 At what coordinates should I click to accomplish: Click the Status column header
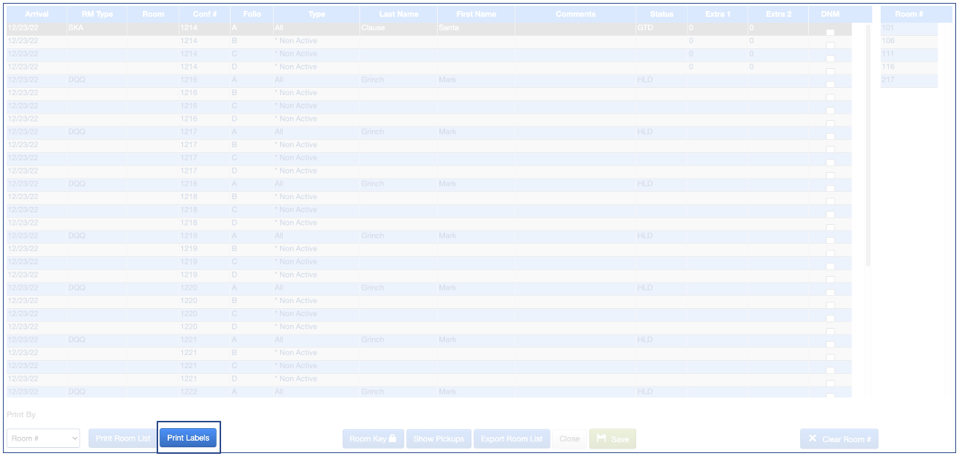662,14
